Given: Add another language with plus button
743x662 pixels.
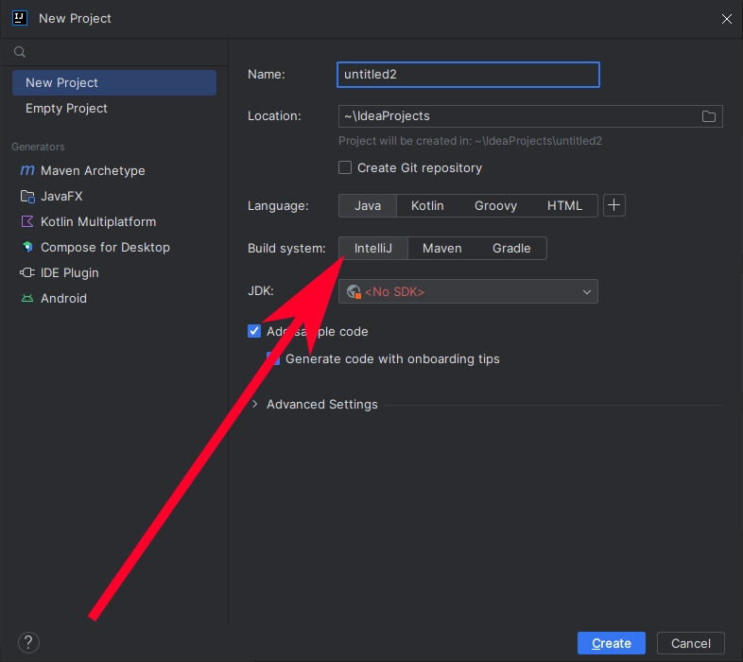Looking at the screenshot, I should [614, 205].
